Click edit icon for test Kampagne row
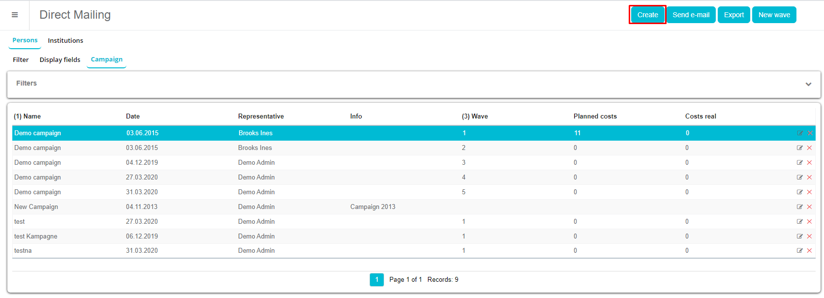 click(x=799, y=237)
